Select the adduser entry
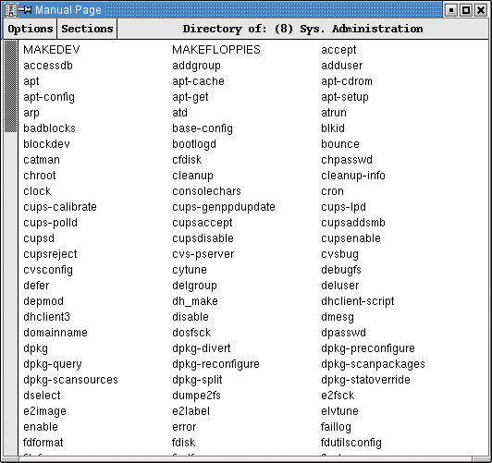 [x=341, y=66]
